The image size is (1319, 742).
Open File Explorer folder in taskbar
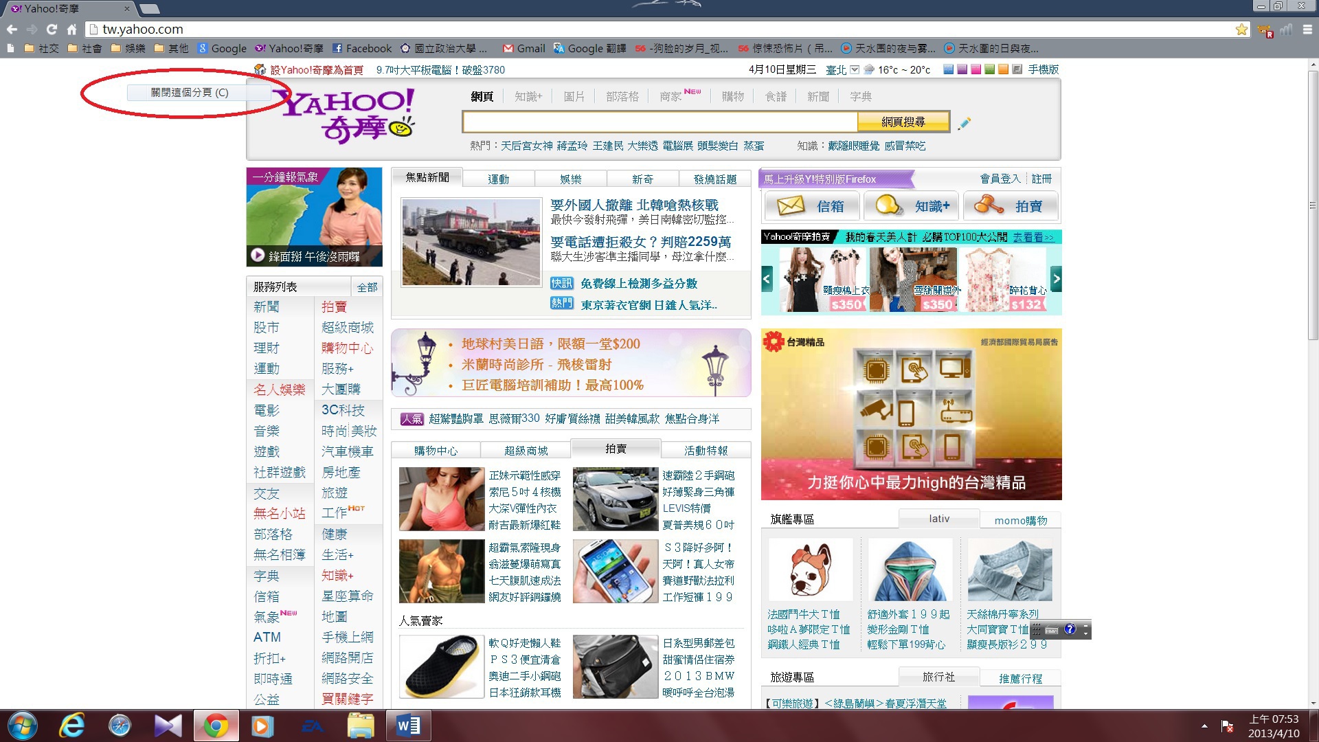(x=360, y=726)
